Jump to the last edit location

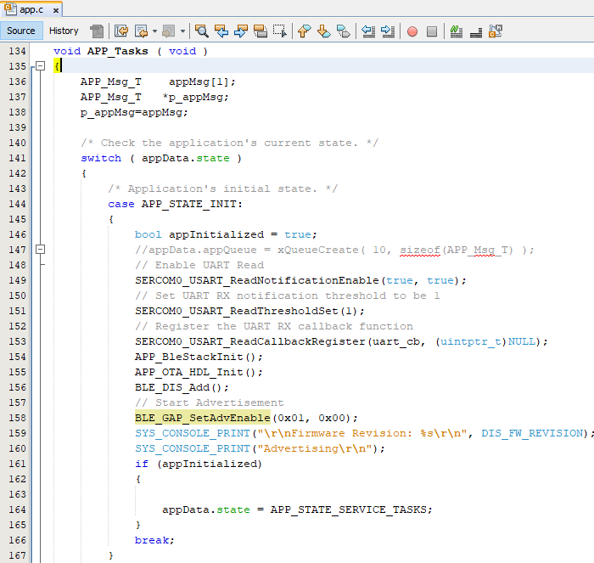121,31
